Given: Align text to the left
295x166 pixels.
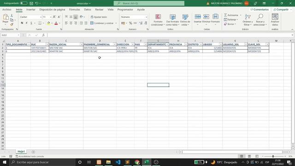Looking at the screenshot, I should tap(66, 23).
